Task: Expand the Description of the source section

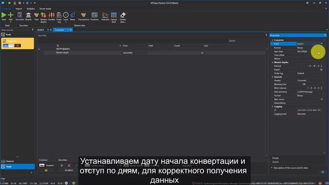Action: point(272,168)
